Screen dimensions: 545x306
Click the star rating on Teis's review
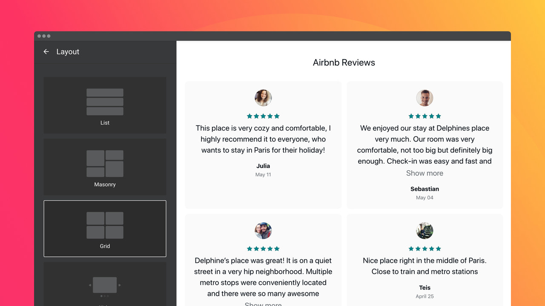pyautogui.click(x=425, y=248)
